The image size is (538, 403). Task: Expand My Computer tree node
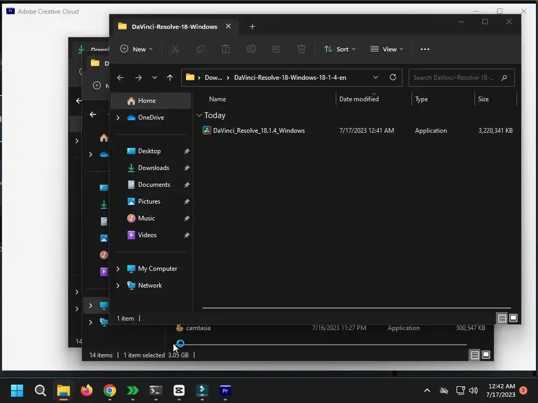point(118,269)
